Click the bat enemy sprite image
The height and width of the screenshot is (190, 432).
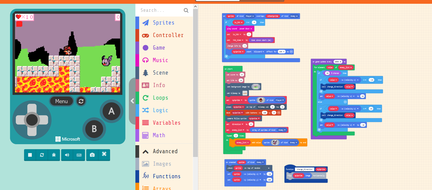pyautogui.click(x=275, y=142)
